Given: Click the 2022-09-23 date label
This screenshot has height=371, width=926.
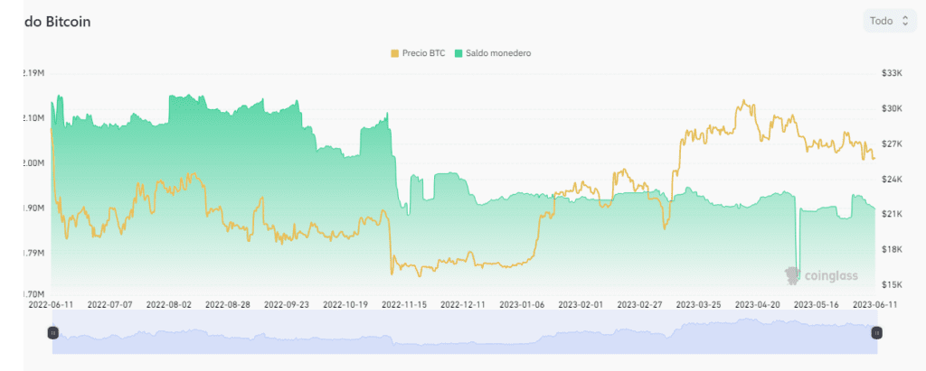Looking at the screenshot, I should (x=286, y=305).
